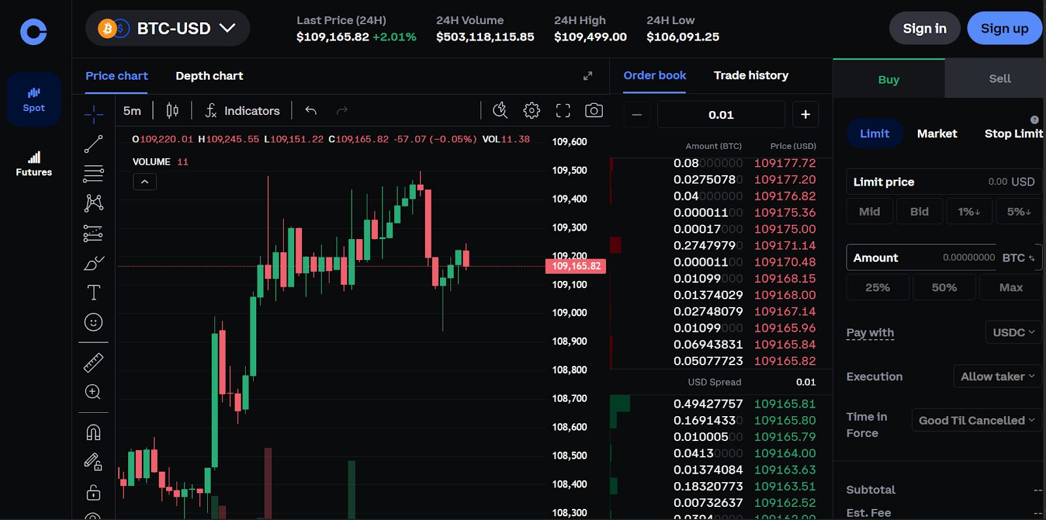
Task: Click the undo arrow in chart toolbar
Action: point(311,111)
